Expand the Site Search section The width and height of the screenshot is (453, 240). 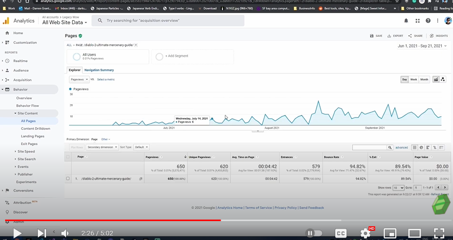(26, 159)
